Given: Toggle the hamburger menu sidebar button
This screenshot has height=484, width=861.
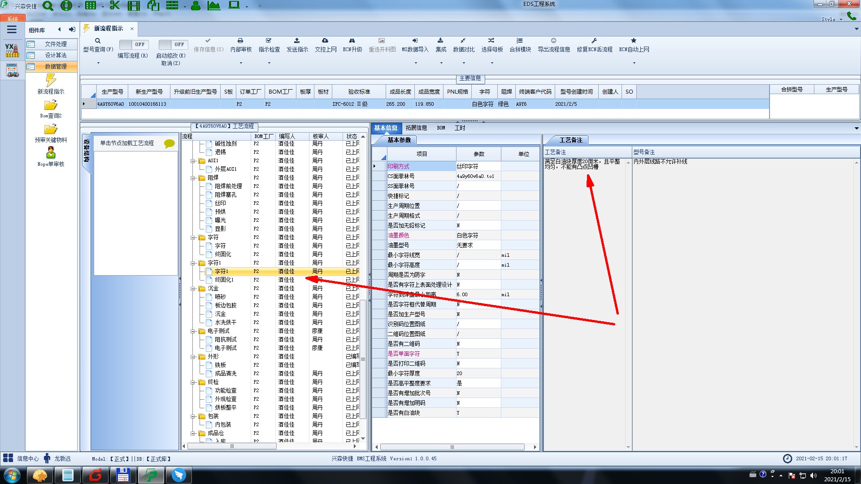Looking at the screenshot, I should click(x=12, y=30).
